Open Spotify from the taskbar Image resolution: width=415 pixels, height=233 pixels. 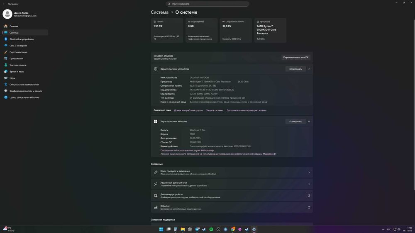pyautogui.click(x=211, y=229)
